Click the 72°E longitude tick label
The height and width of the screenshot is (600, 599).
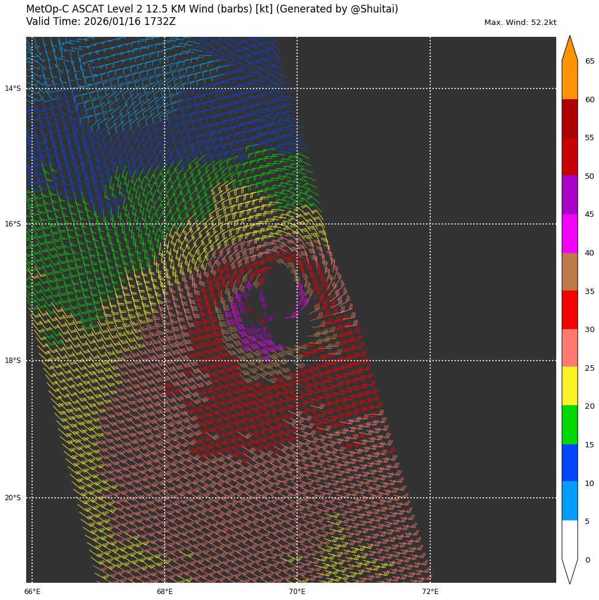tap(430, 592)
